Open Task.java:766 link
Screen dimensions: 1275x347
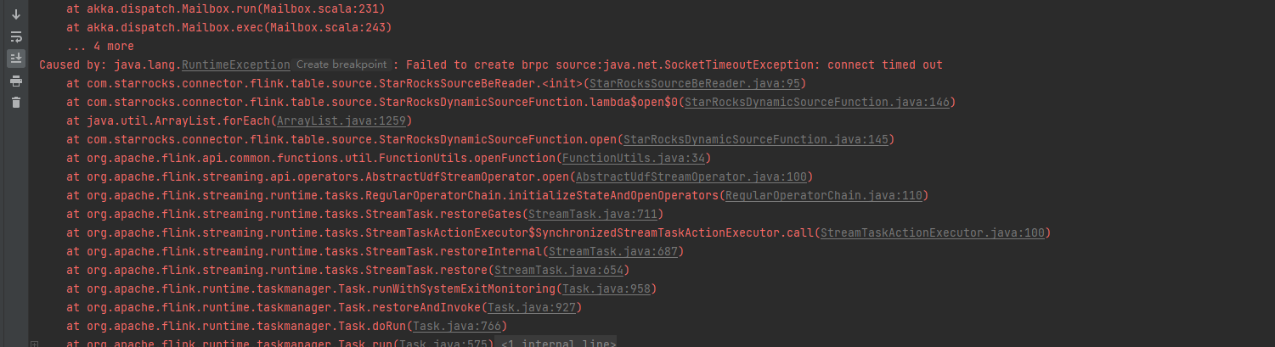[x=456, y=326]
